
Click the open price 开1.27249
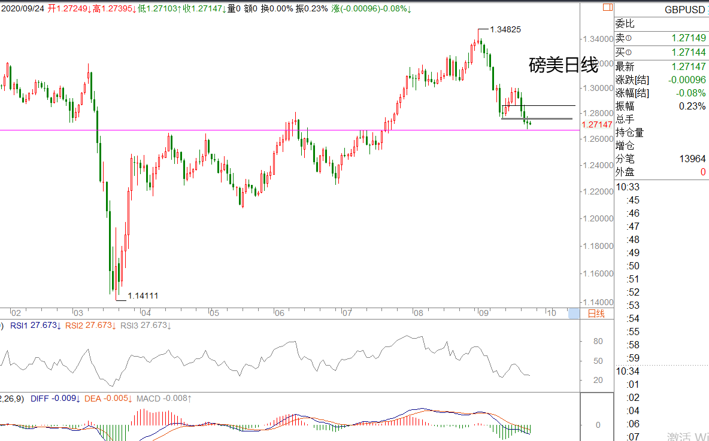(x=69, y=8)
